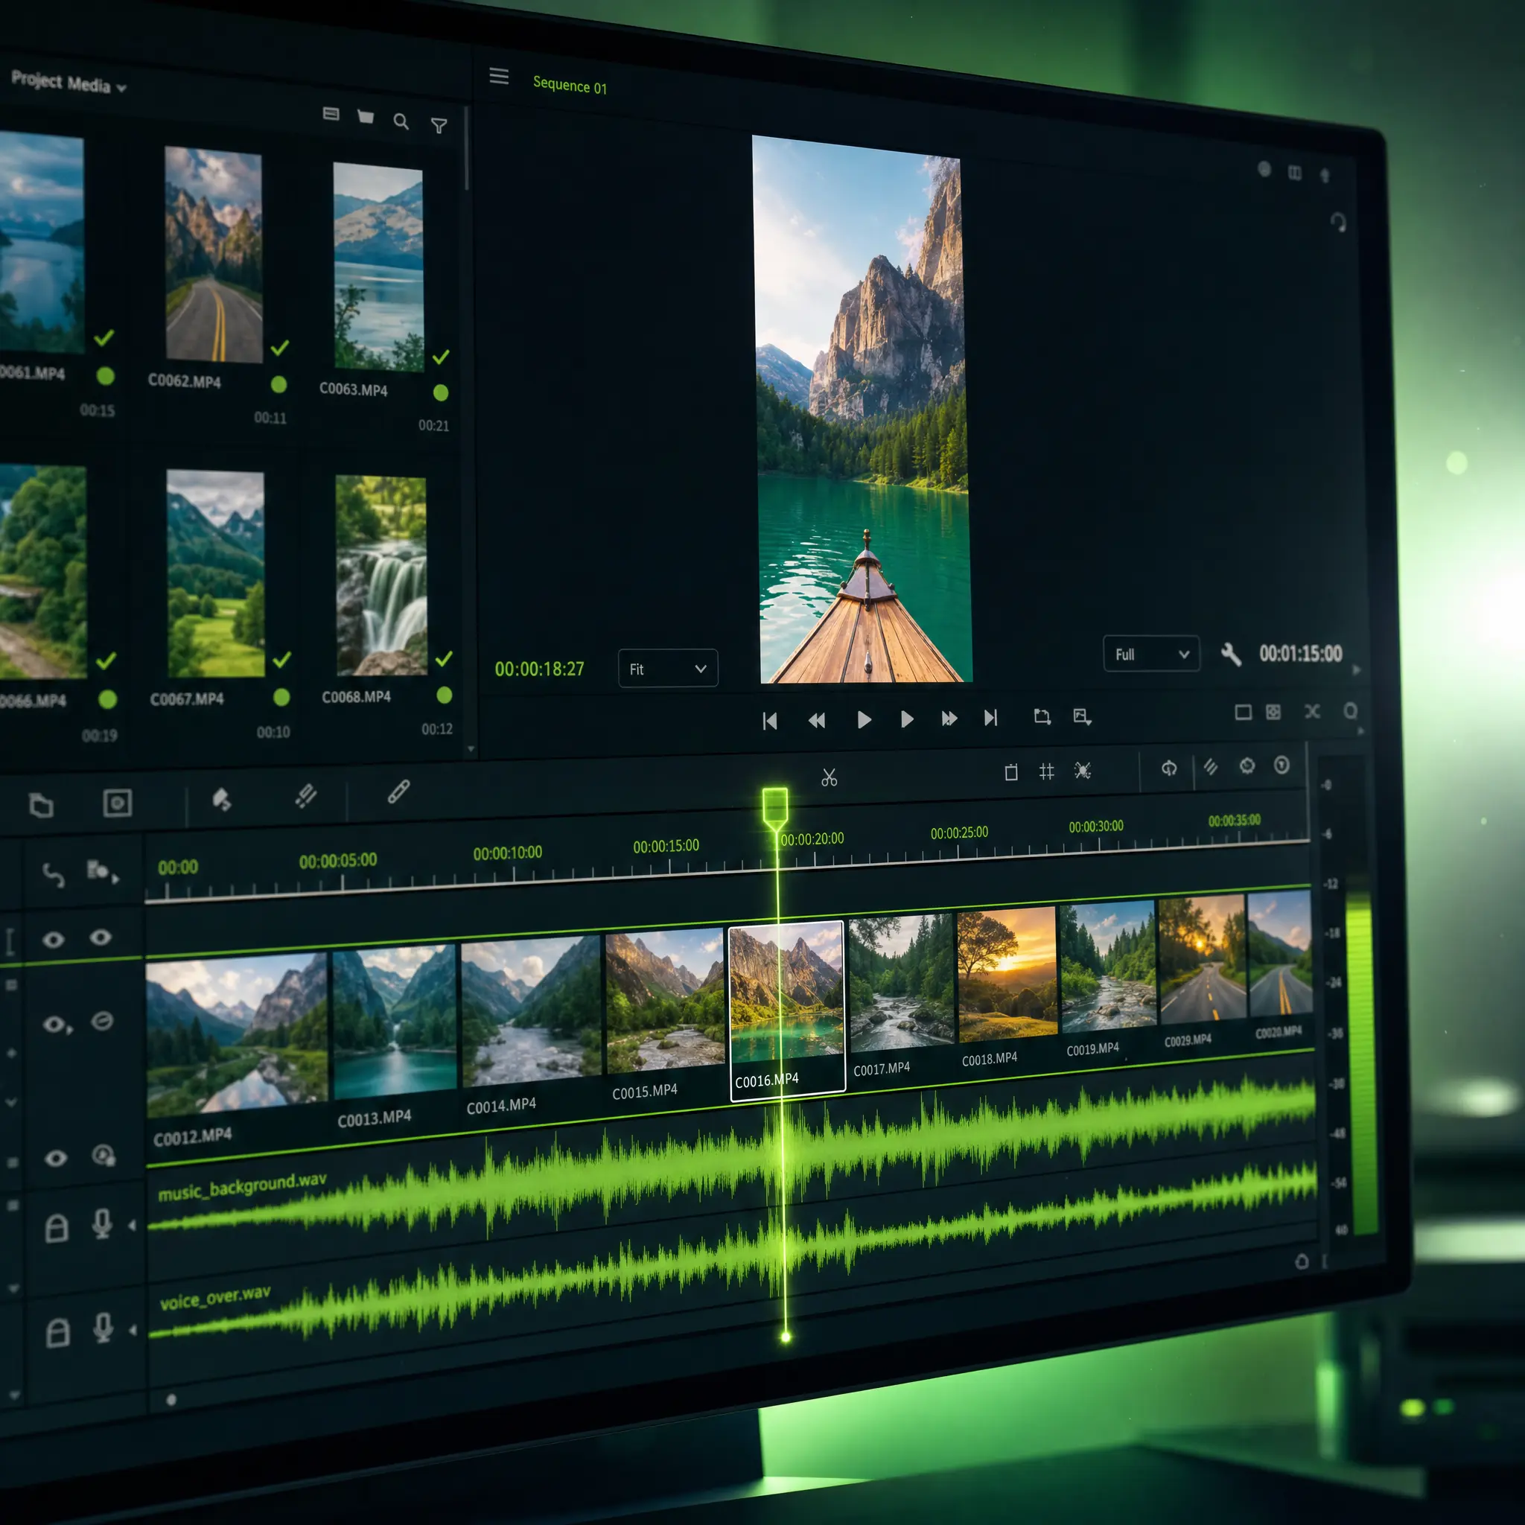This screenshot has width=1525, height=1525.
Task: Select the C0068.MP4 waterfall thumbnail
Action: [x=382, y=576]
